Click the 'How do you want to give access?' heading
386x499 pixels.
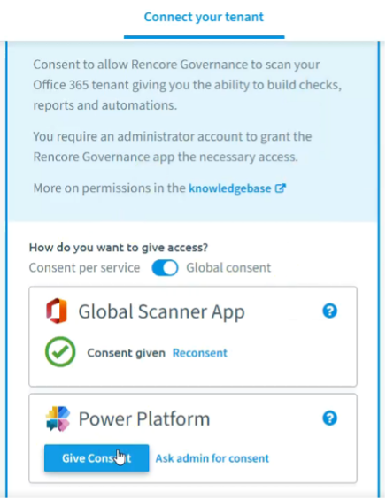tap(119, 248)
